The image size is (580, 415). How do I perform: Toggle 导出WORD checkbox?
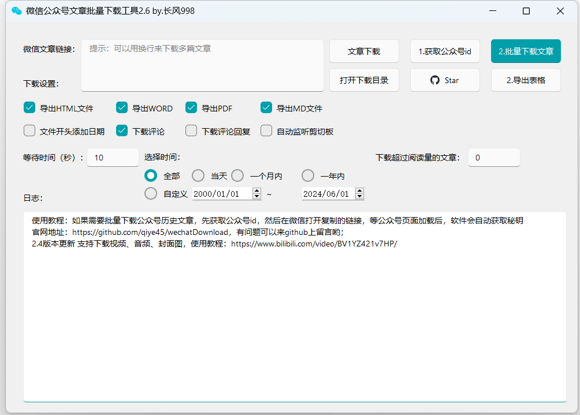click(x=122, y=108)
